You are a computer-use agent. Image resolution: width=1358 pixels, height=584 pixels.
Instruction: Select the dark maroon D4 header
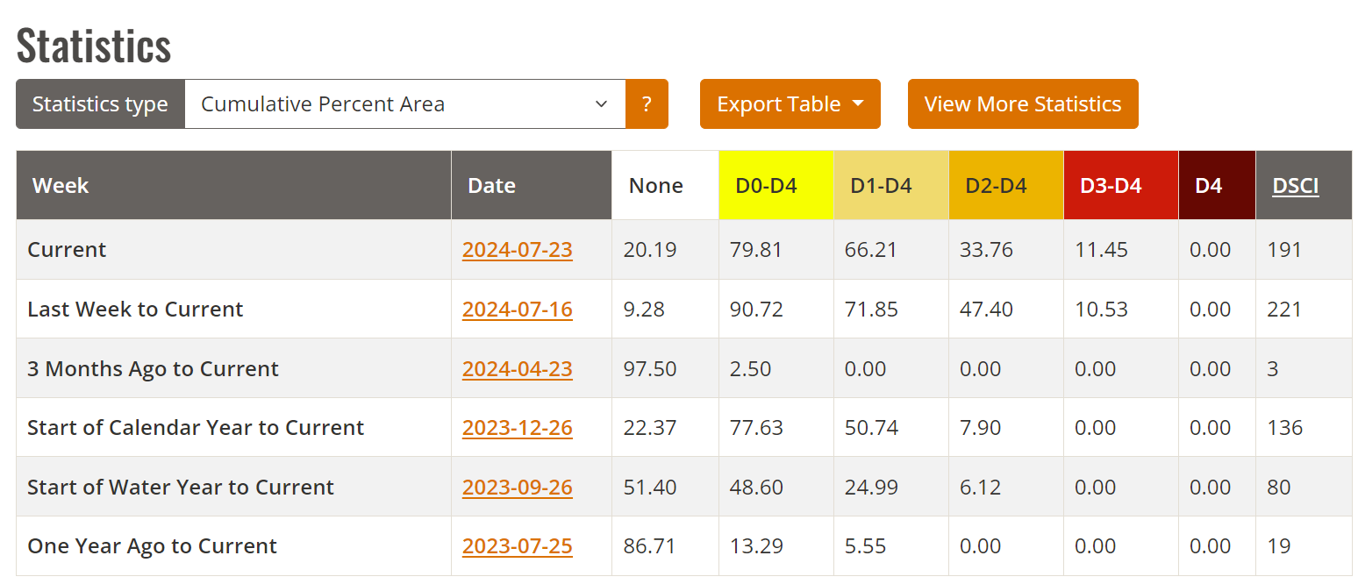[1217, 185]
